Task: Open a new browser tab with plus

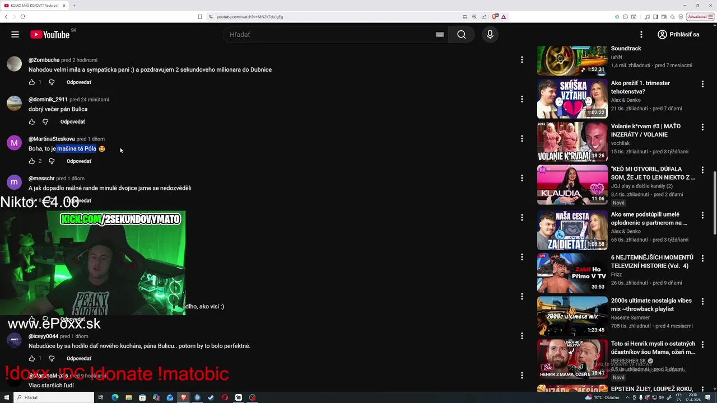Action: click(x=74, y=6)
